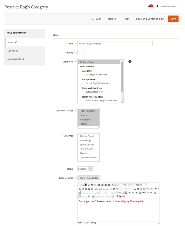Image resolution: width=185 pixels, height=226 pixels.
Task: Click the Title input field
Action: [x=115, y=44]
